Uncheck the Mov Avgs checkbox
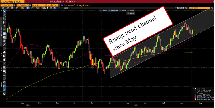This screenshot has width=215, height=108. (x=62, y=5)
